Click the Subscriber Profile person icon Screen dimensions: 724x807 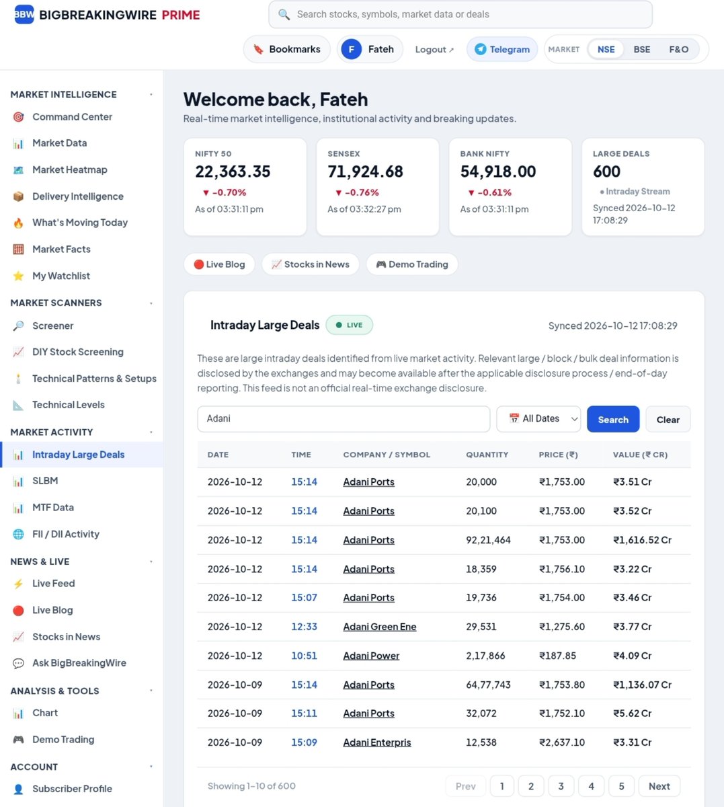pos(19,789)
